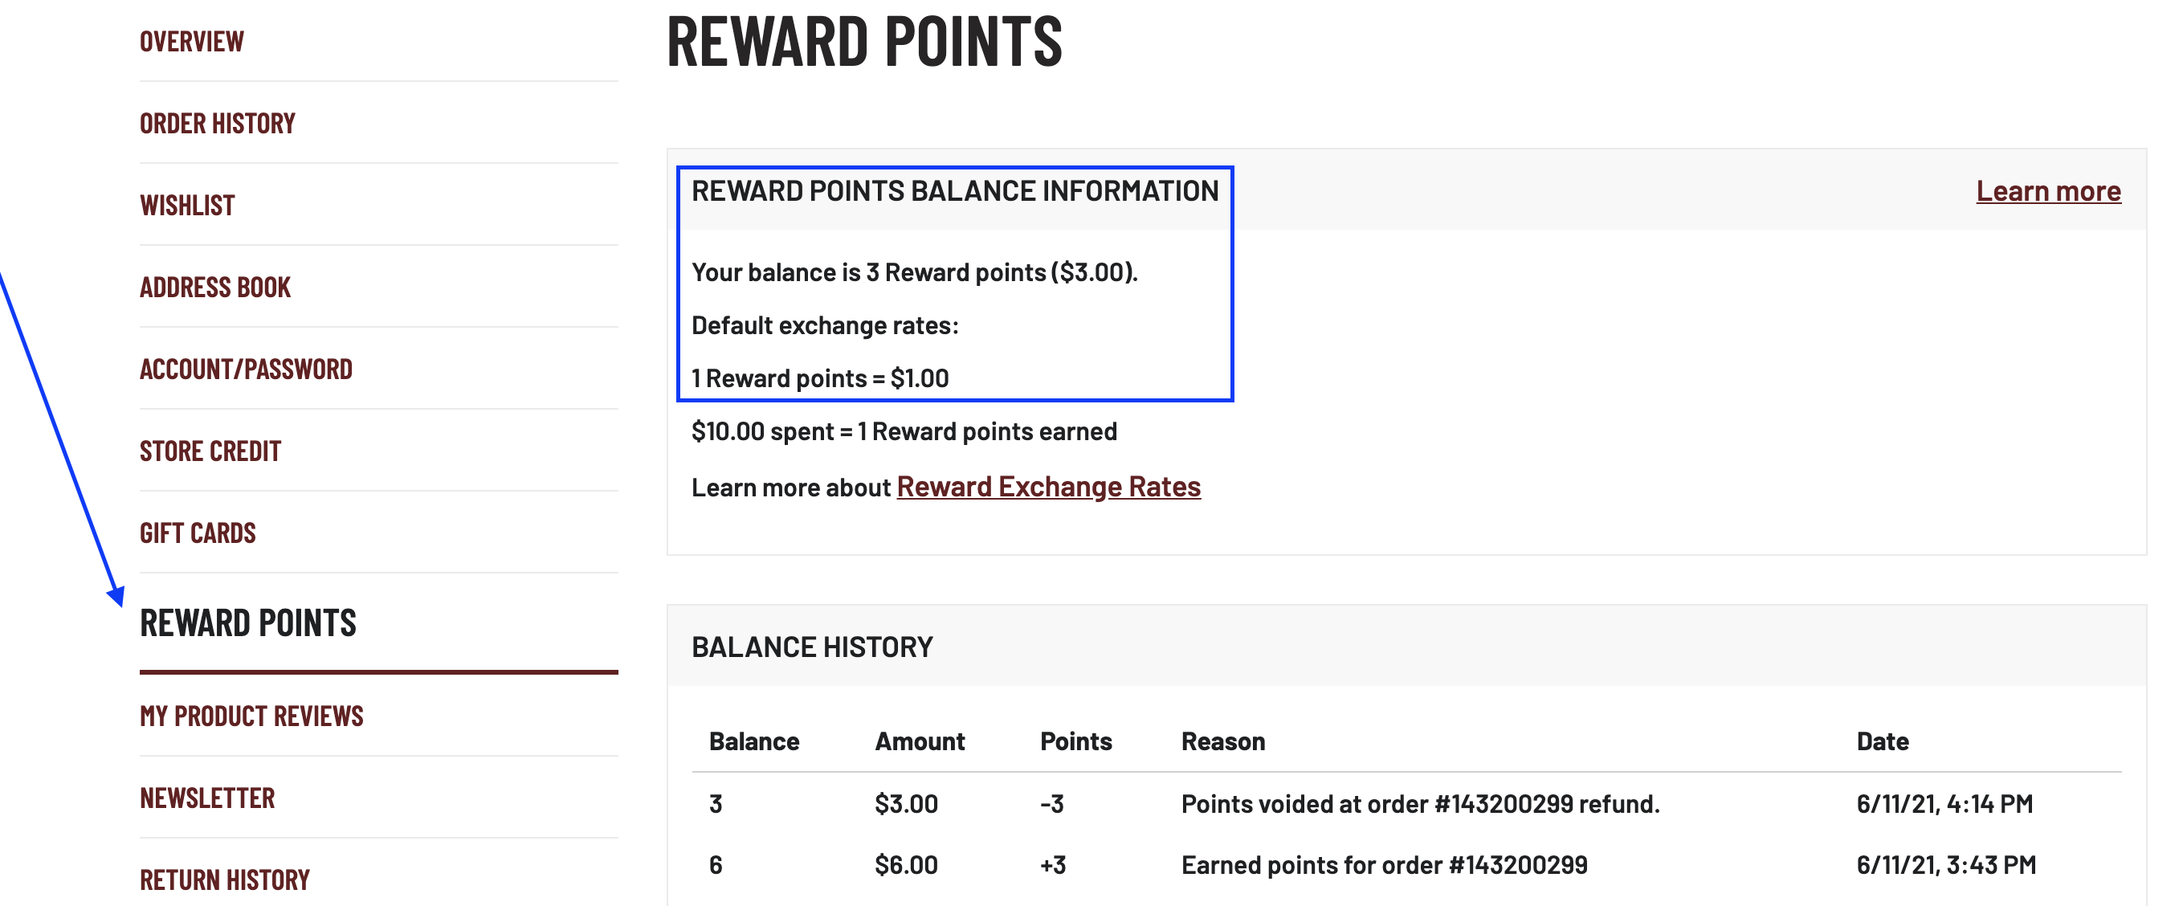Open the Overview account page
Viewport: 2183px width, 906px height.
(191, 42)
